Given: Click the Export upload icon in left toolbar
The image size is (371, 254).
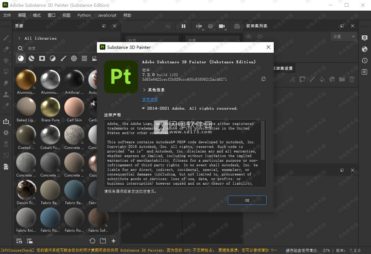Looking at the screenshot, I should tap(6, 121).
